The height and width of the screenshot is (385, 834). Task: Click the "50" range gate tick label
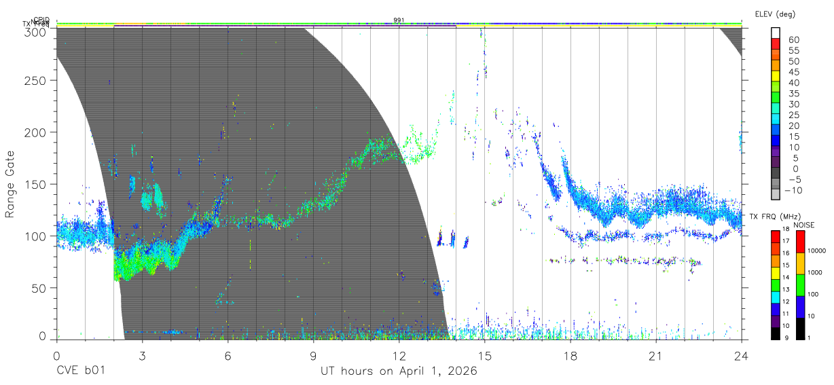(39, 288)
